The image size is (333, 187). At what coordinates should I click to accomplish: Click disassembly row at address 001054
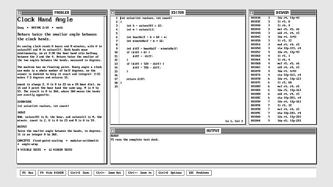282,44
